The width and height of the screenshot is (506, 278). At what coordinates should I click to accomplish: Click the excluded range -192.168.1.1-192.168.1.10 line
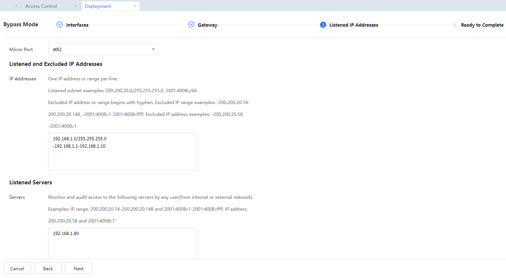[79, 146]
